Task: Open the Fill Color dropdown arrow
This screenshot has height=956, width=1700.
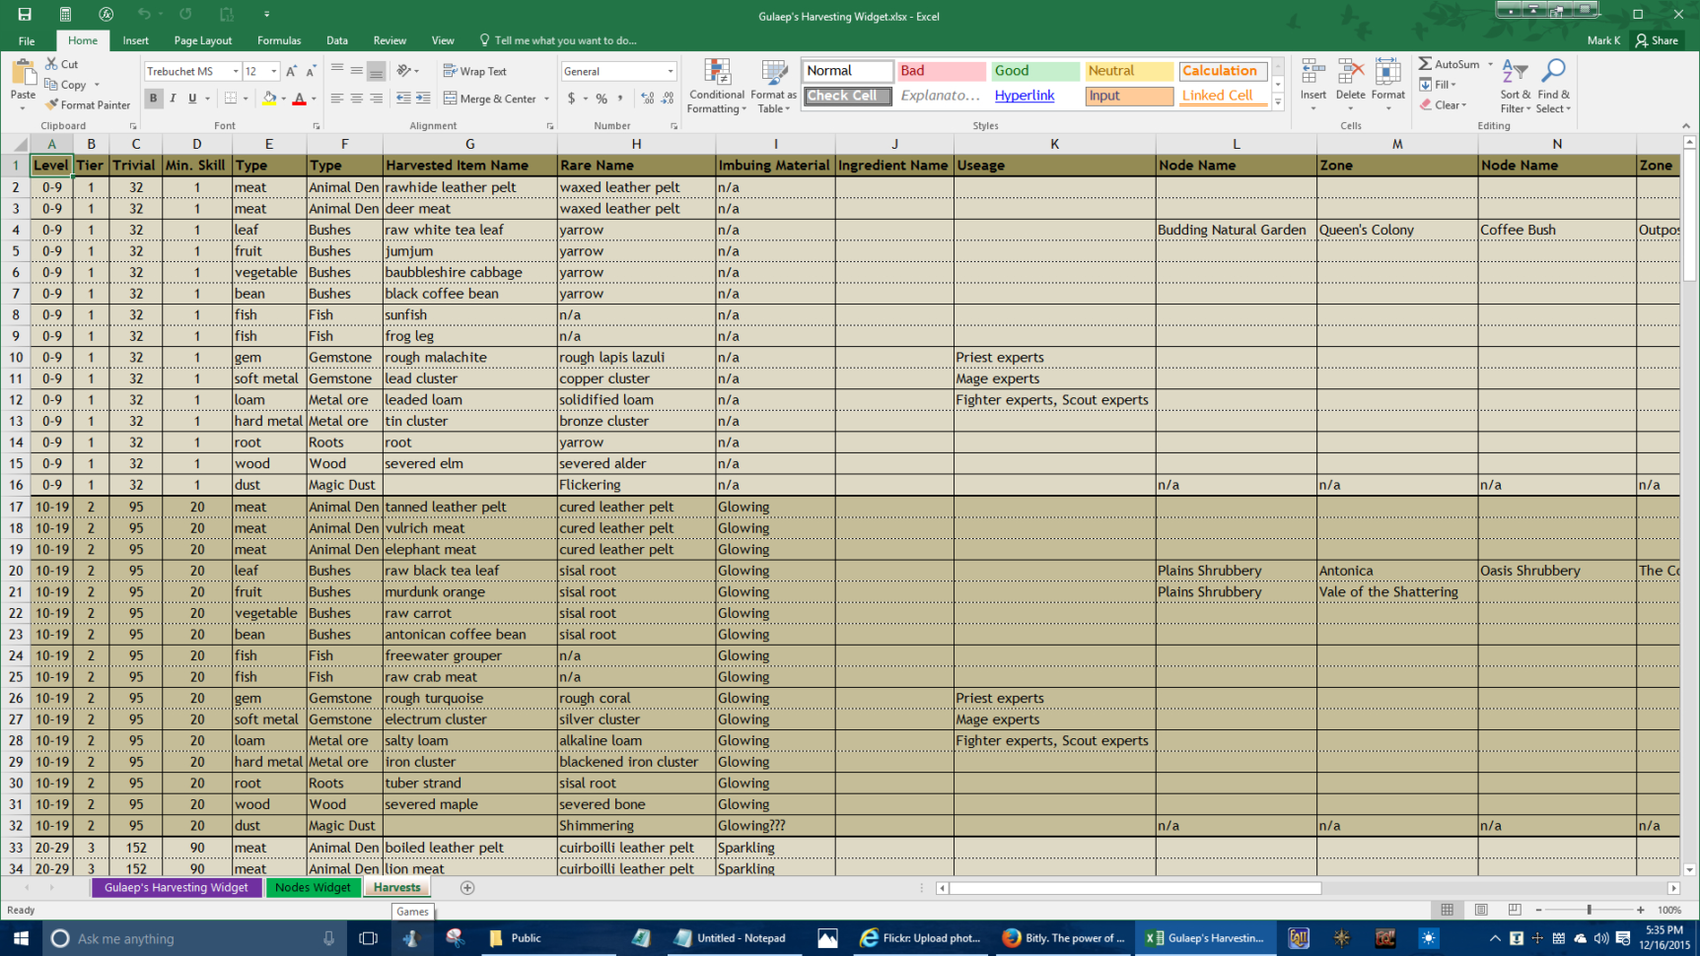Action: coord(284,99)
